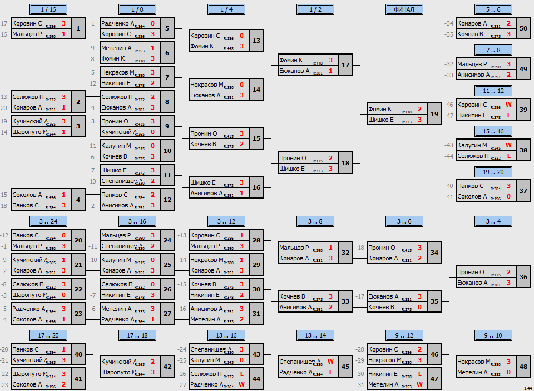Select Анисимов А in match 49

point(478,75)
